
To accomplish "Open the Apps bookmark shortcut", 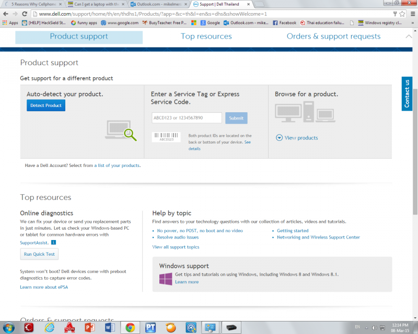I will tap(10, 23).
